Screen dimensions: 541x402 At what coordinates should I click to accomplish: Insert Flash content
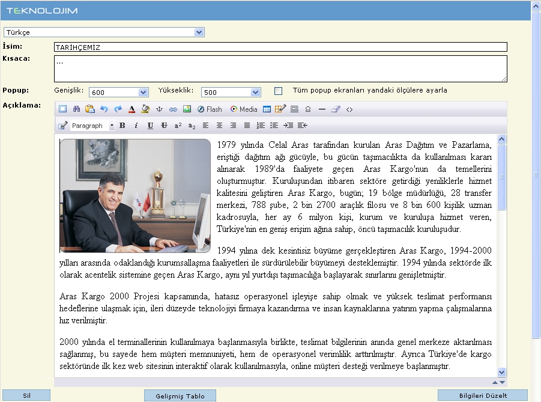click(x=210, y=109)
